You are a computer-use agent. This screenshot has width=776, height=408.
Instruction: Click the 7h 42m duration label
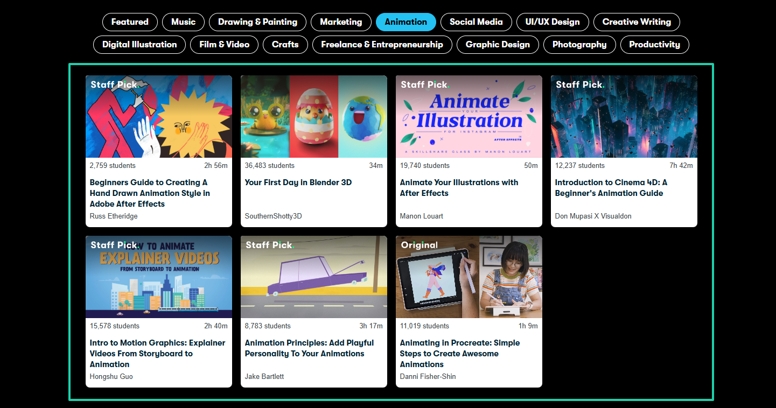(x=681, y=165)
